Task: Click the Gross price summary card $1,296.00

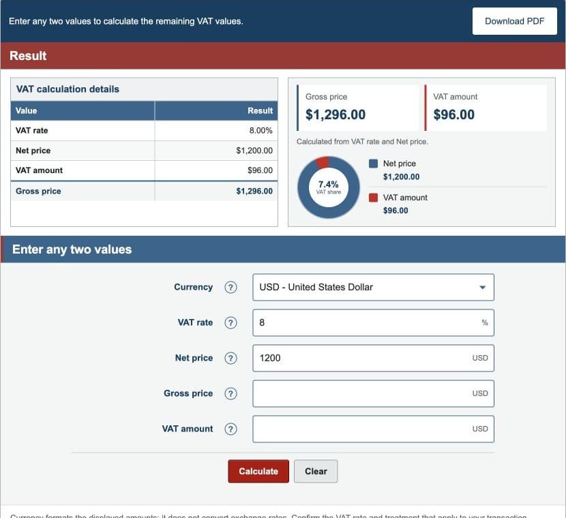Action: (358, 108)
